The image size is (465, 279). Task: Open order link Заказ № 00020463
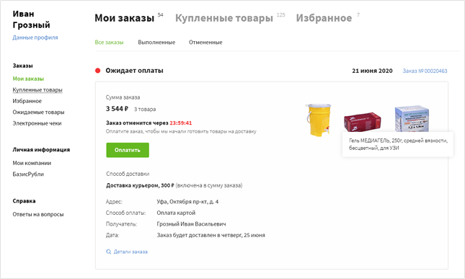[x=425, y=71]
